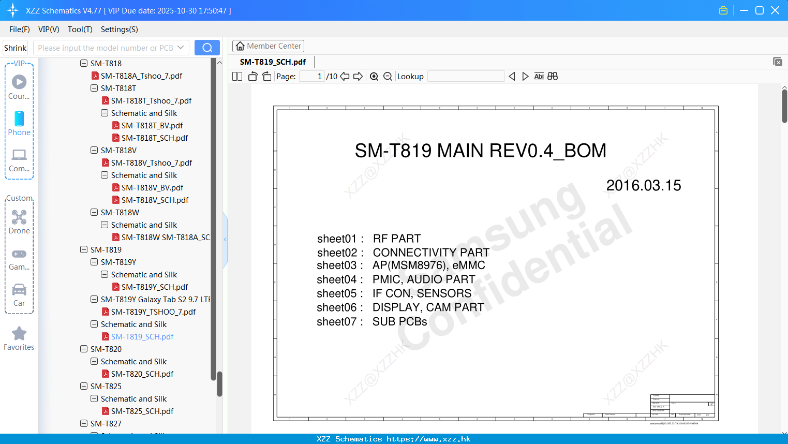
Task: Toggle whole-word match Abi icon
Action: tap(539, 76)
